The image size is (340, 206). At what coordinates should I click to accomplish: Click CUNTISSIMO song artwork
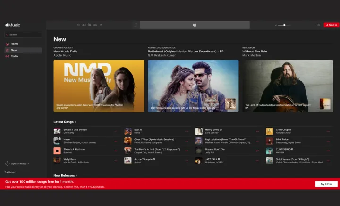(x=270, y=151)
